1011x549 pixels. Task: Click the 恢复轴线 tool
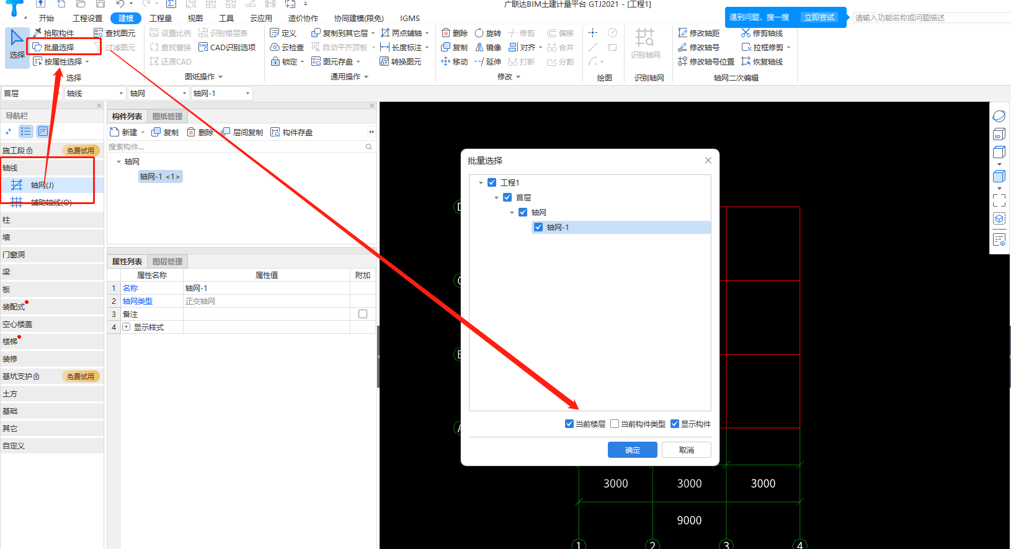point(762,61)
